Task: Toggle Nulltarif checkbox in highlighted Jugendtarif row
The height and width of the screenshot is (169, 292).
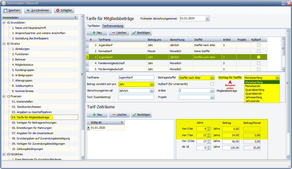Action: coord(259,57)
